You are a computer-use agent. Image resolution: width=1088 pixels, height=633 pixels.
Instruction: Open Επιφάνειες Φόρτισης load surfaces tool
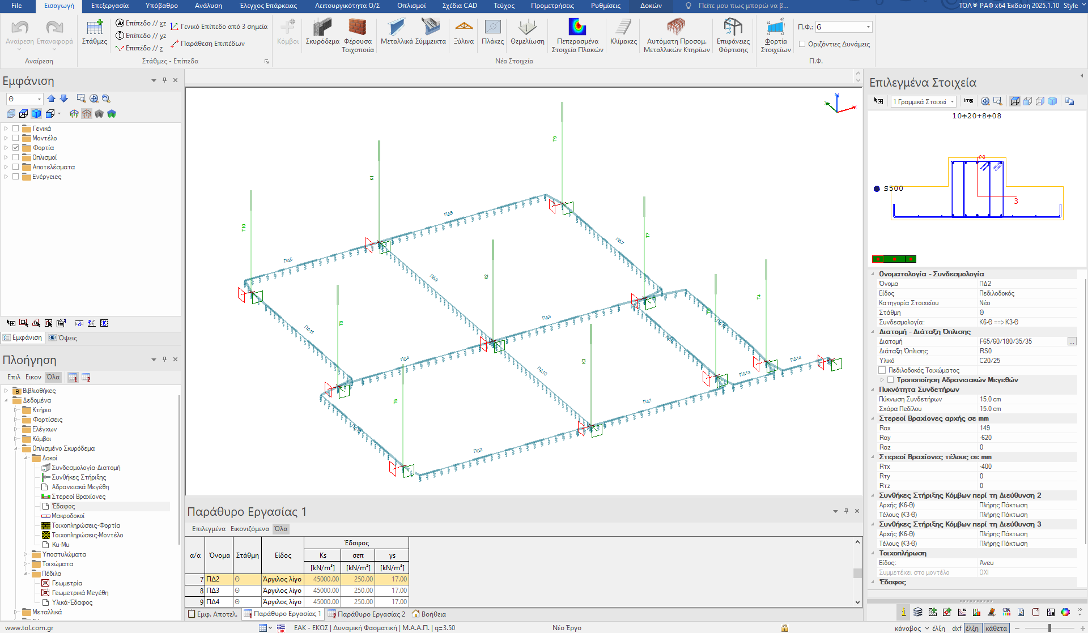[733, 28]
